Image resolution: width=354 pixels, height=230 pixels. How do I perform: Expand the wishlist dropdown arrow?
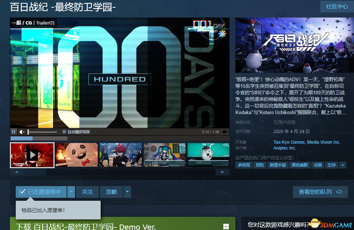(71, 192)
